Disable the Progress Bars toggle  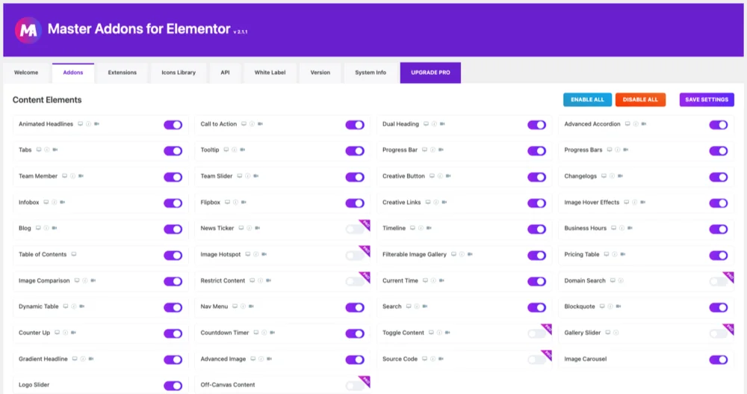[x=719, y=151]
